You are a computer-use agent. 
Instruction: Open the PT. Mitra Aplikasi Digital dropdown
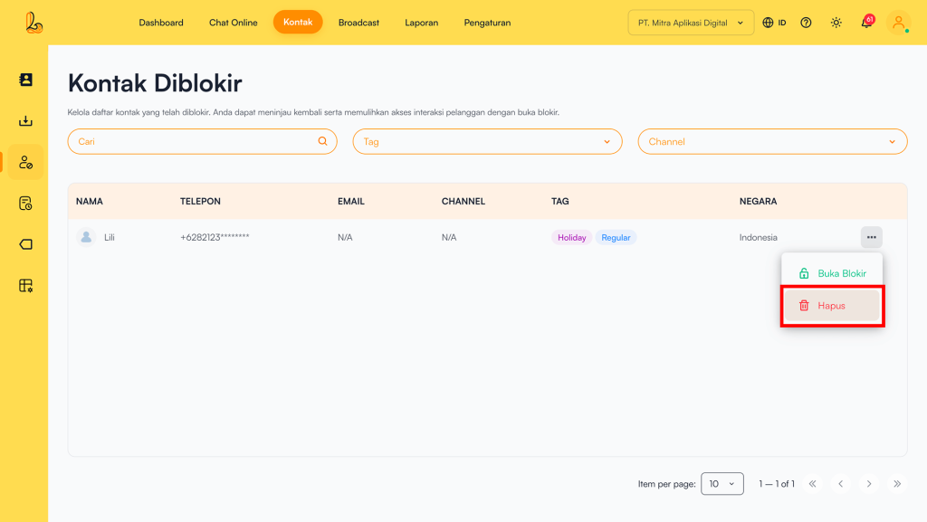point(691,23)
